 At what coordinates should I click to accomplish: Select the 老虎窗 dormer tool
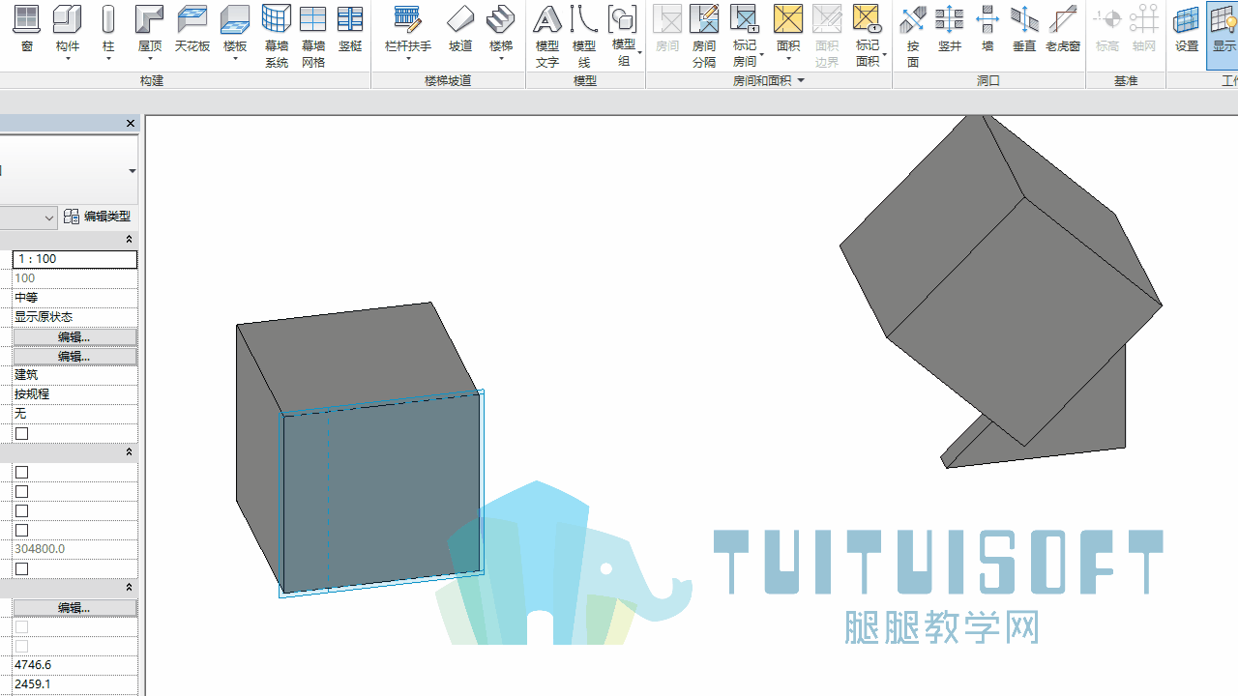pos(1063,30)
